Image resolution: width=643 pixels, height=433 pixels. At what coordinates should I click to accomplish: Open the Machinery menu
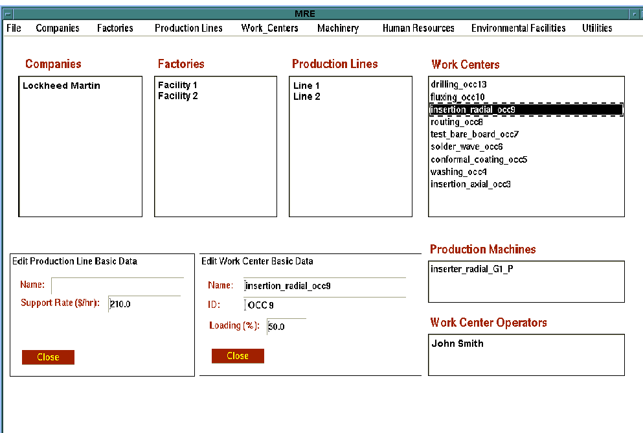tap(337, 29)
